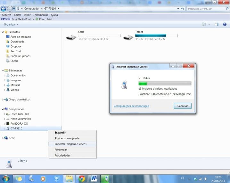The image size is (230, 183).
Task: Open the Tablet storage drive icon
Action: (x=128, y=38)
